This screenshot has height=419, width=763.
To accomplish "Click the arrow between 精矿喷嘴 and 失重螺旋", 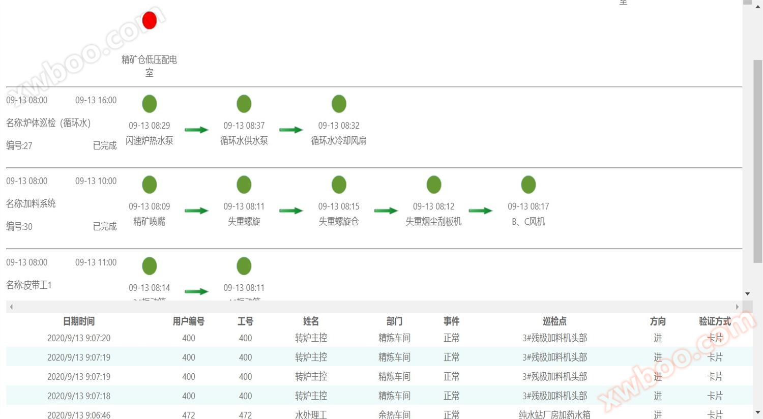I will pos(196,211).
